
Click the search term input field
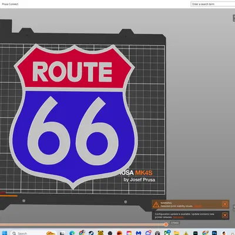tap(213, 4)
